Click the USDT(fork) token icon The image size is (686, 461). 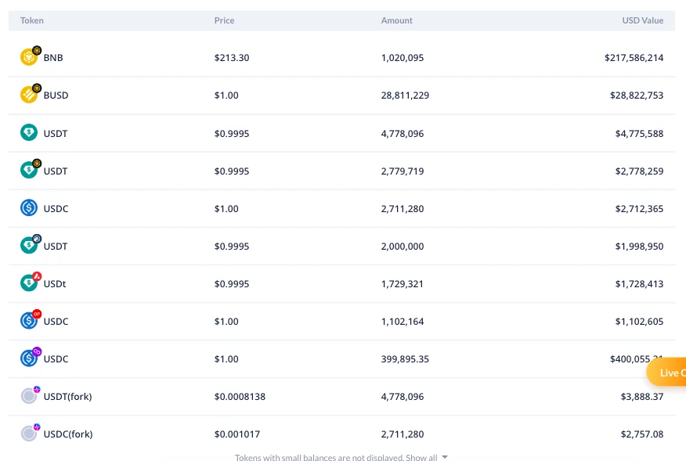coord(29,396)
